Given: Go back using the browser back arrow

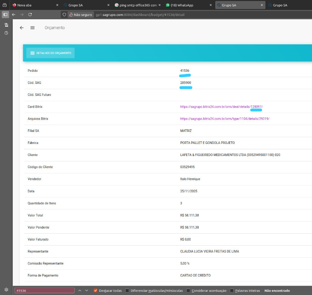Looking at the screenshot, I should click(14, 15).
